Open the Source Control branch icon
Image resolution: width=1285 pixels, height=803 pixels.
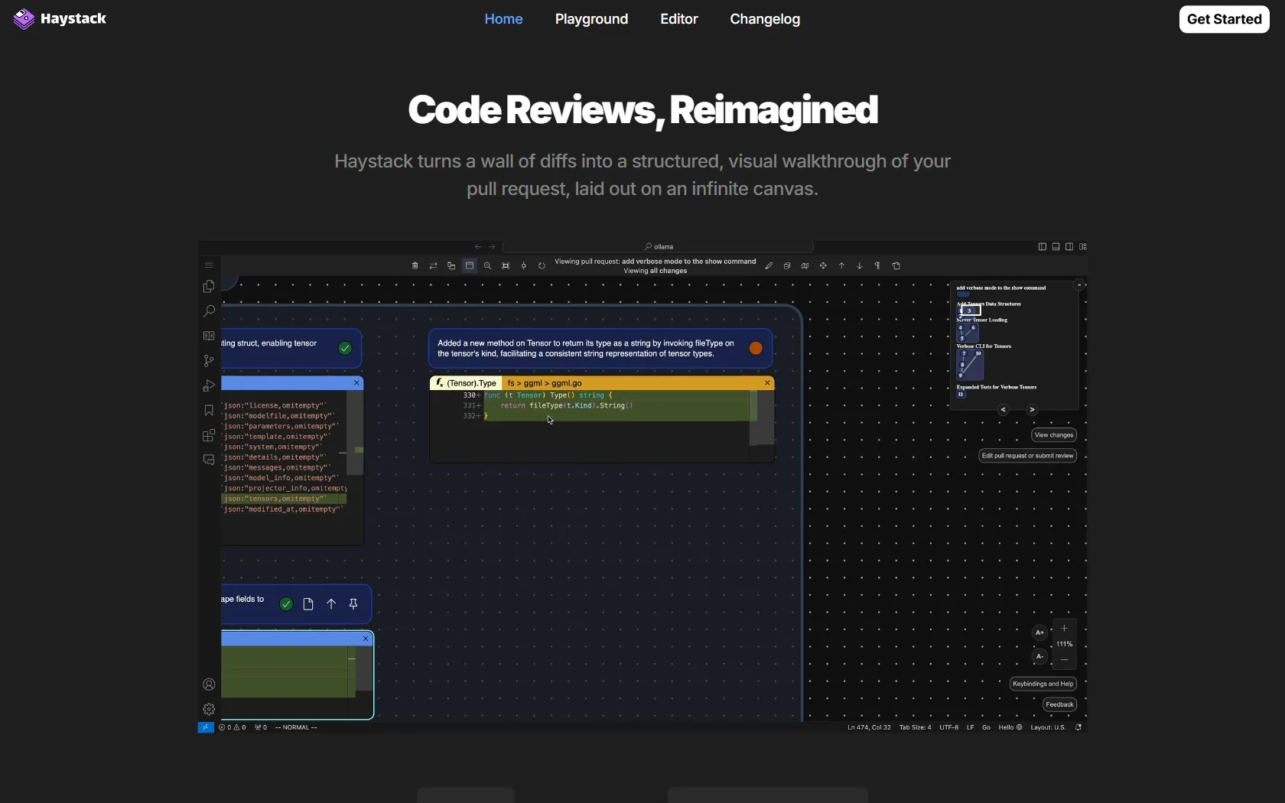click(x=209, y=360)
